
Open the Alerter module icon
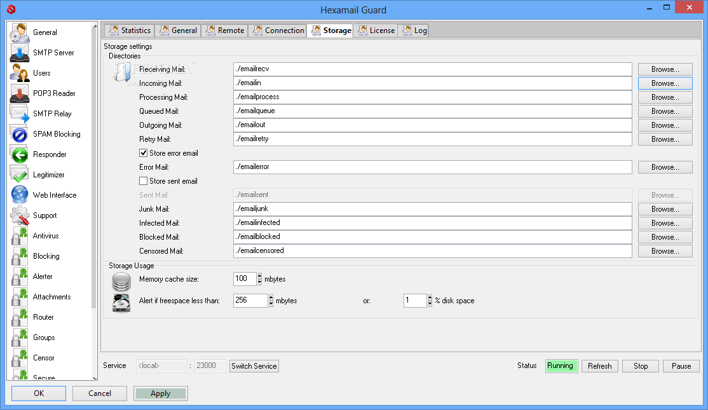(x=20, y=277)
